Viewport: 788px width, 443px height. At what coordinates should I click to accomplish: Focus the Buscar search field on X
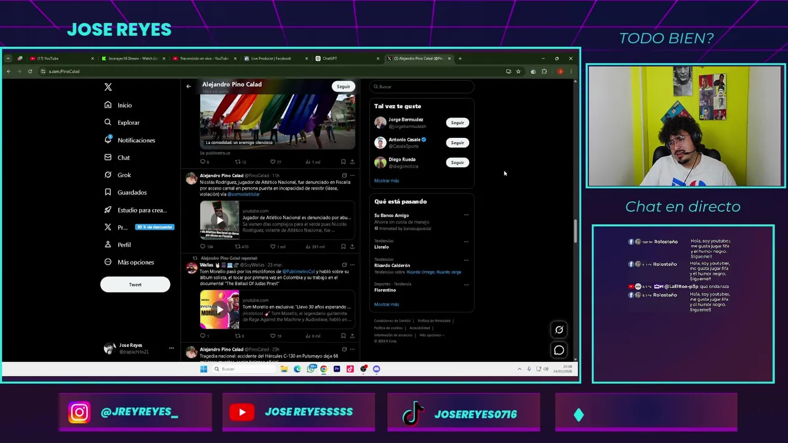[x=422, y=87]
